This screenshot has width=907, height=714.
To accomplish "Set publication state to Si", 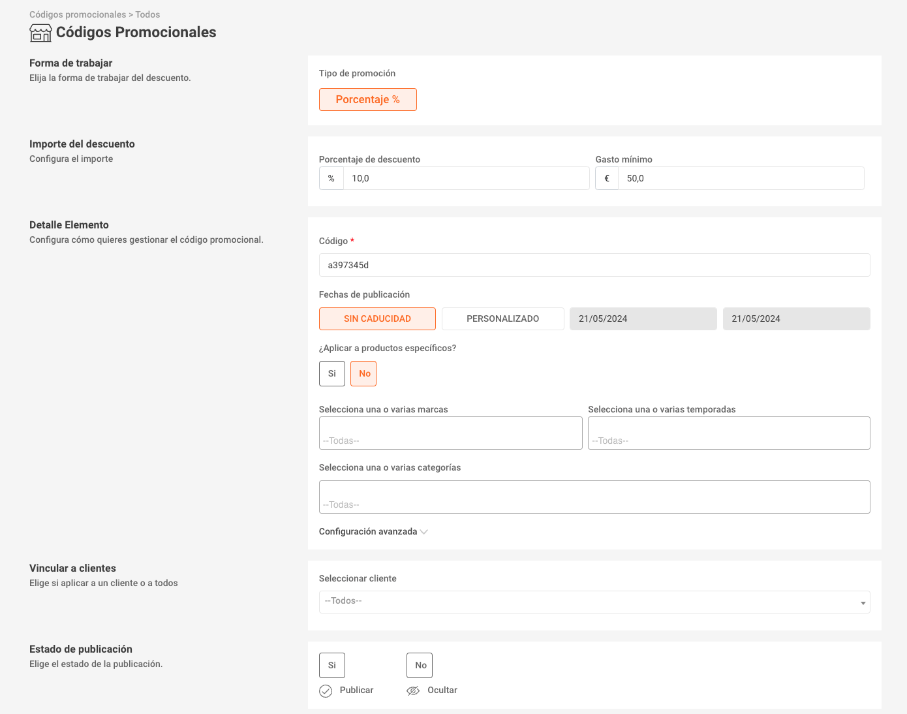I will coord(332,665).
